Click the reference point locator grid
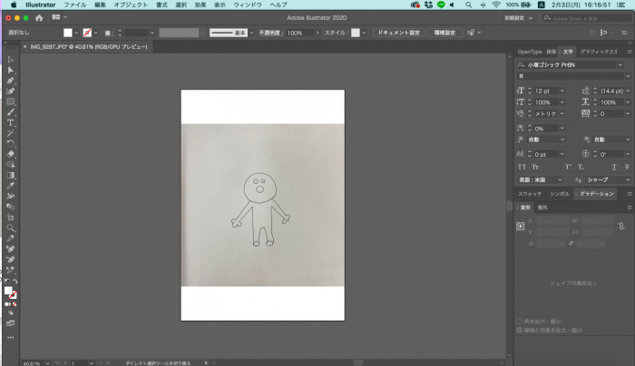The height and width of the screenshot is (366, 635). coord(521,225)
